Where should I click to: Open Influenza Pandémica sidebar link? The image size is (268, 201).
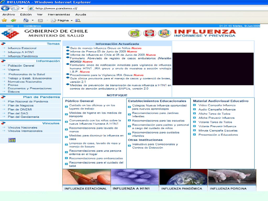(x=23, y=56)
